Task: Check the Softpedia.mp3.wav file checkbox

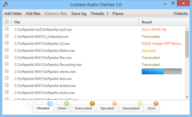Action: pos(7,29)
